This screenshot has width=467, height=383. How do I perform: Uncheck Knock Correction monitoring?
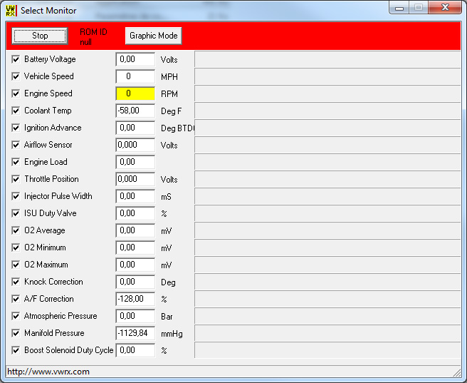click(x=16, y=282)
